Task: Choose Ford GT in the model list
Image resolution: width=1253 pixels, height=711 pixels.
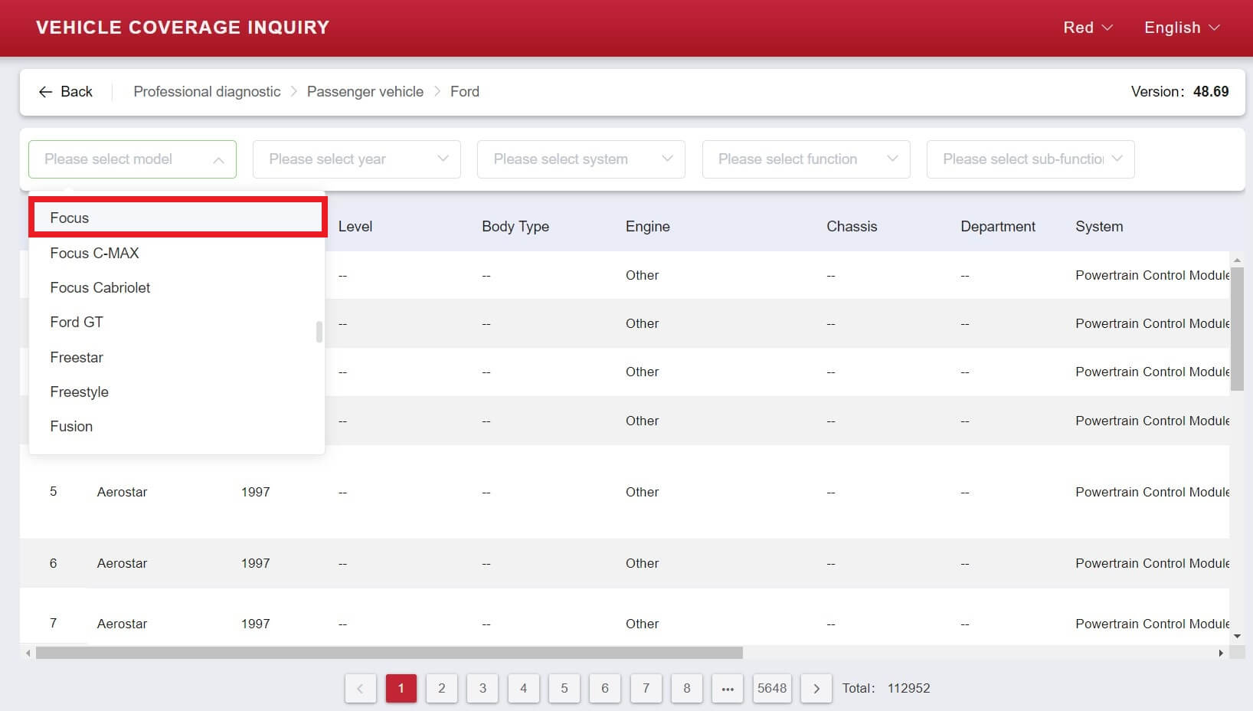Action: coord(77,323)
